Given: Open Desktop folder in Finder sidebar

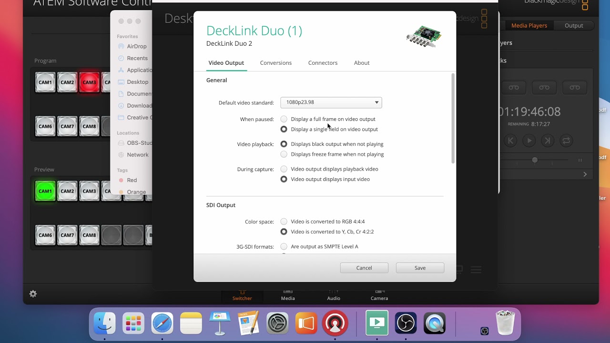Looking at the screenshot, I should click(133, 82).
